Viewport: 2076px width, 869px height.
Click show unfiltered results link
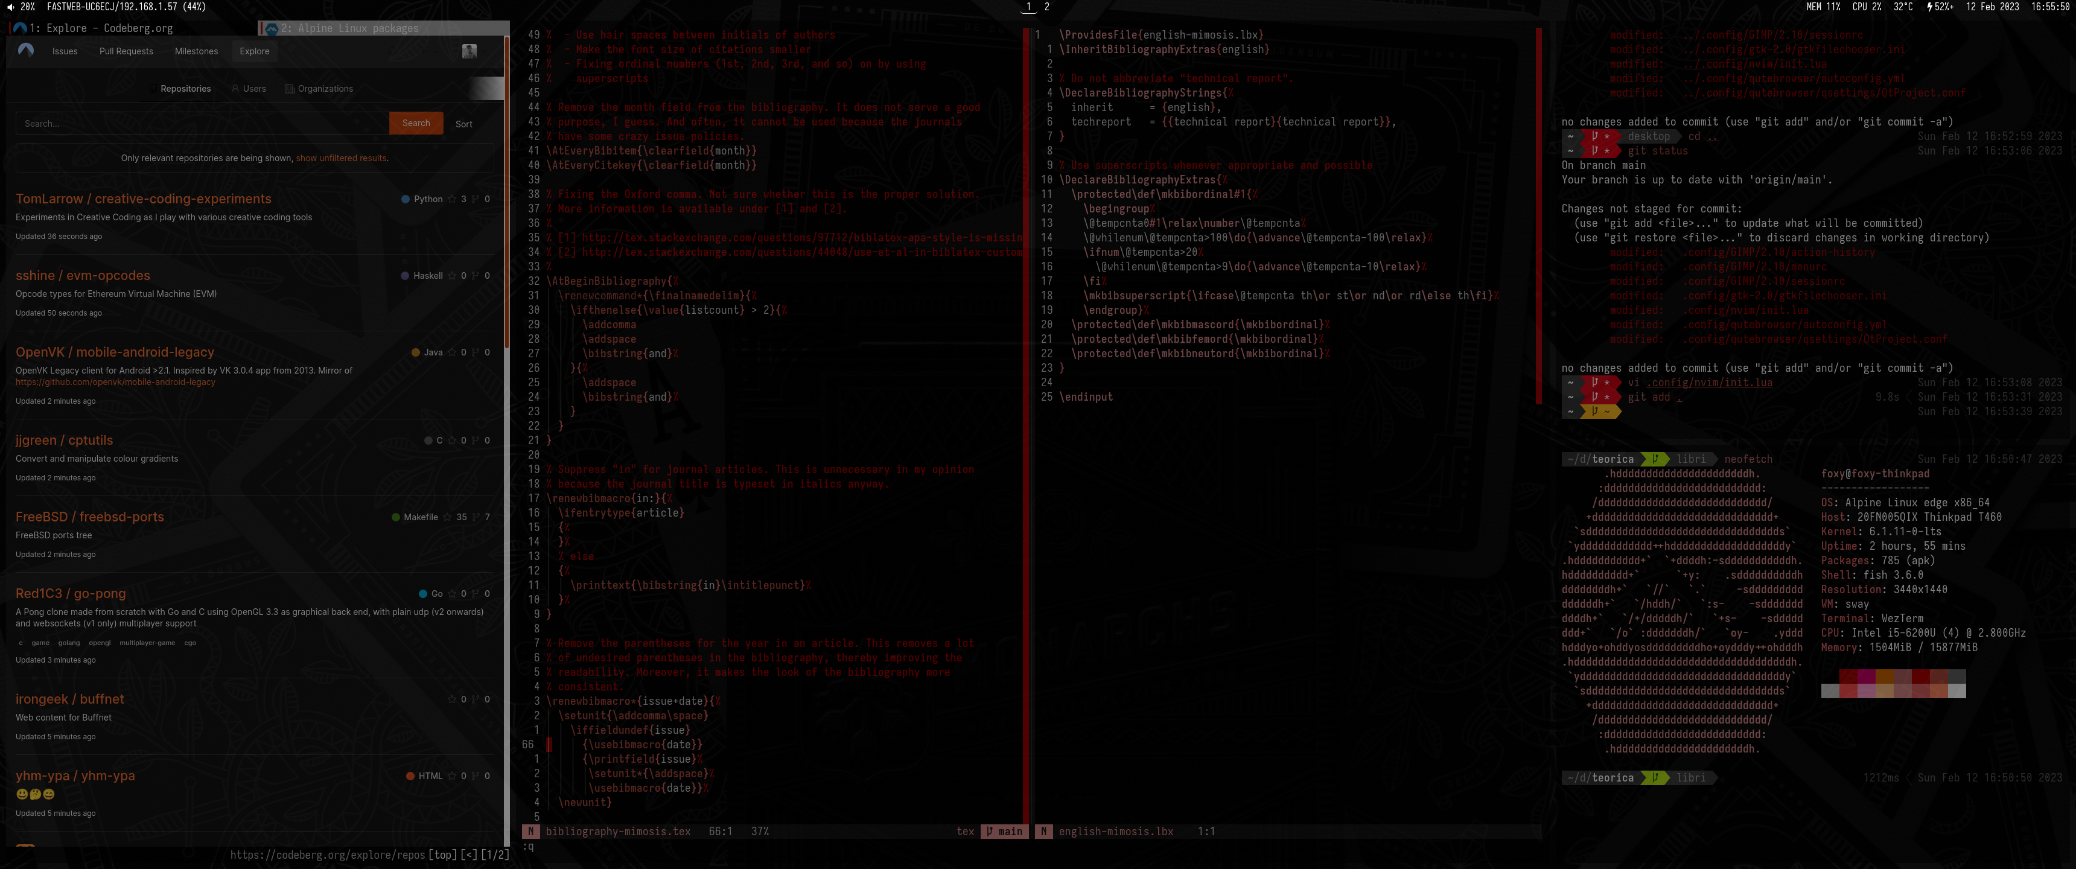[x=341, y=158]
